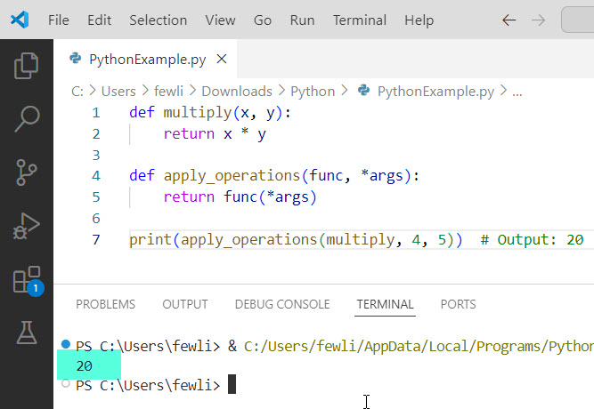This screenshot has width=594, height=409.
Task: Click the terminal prompt input cursor
Action: coord(232,384)
